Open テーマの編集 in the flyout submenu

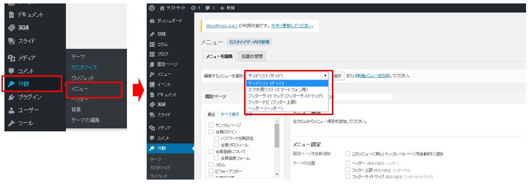point(85,120)
